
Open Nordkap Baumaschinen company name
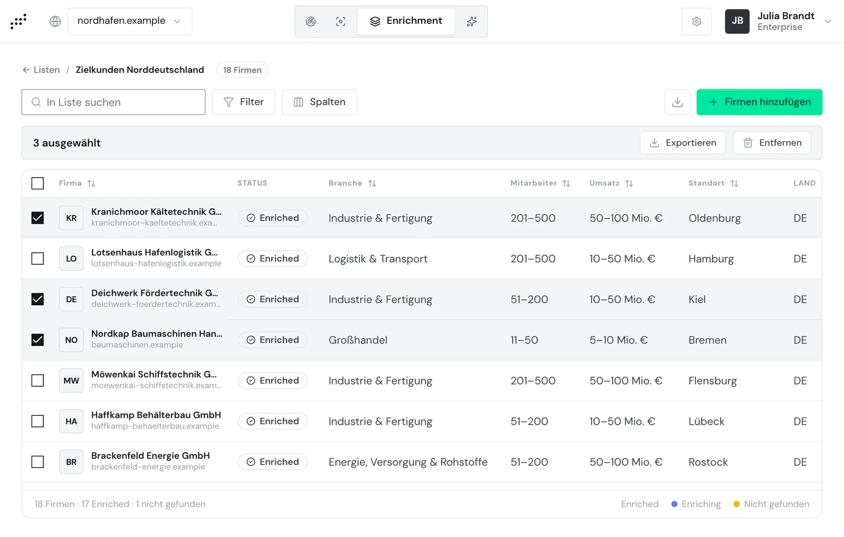coord(157,333)
